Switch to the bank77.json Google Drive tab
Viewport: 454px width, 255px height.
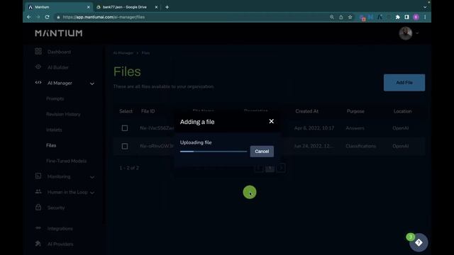[x=125, y=7]
